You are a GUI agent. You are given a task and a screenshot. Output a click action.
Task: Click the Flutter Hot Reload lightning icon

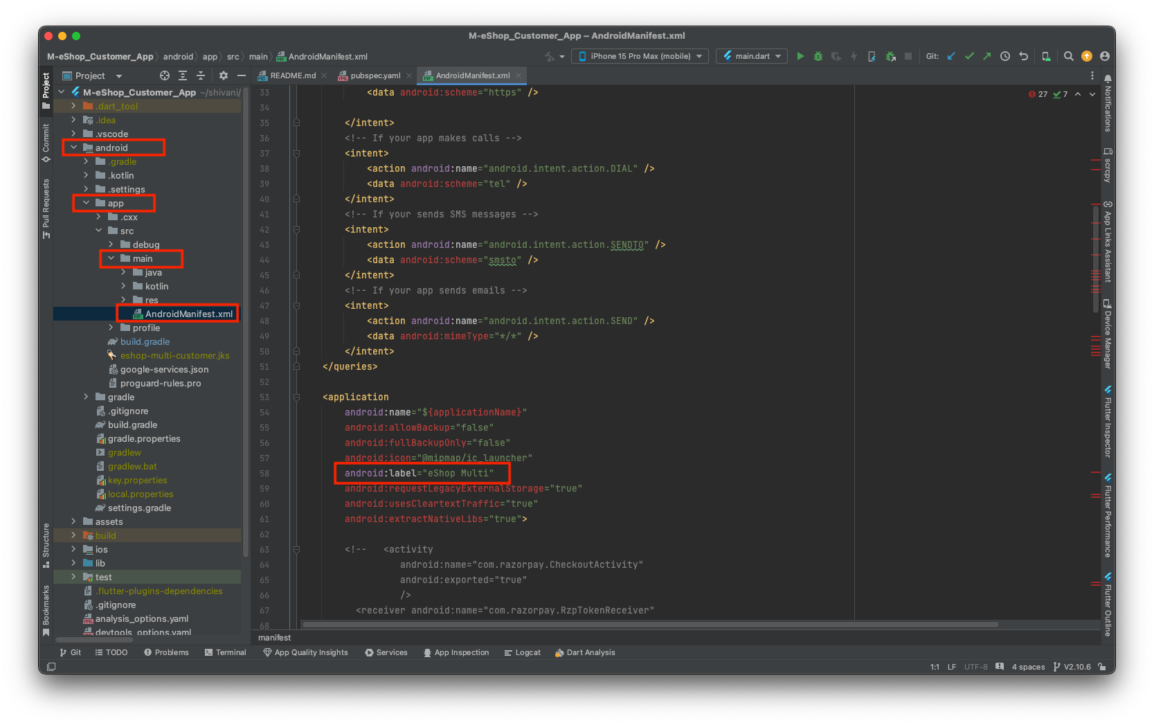pyautogui.click(x=854, y=56)
